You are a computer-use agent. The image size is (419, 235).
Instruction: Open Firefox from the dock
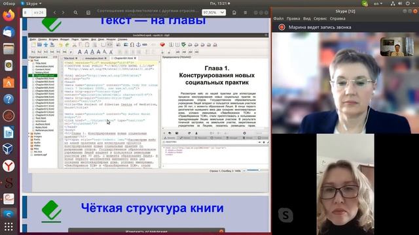click(x=9, y=15)
